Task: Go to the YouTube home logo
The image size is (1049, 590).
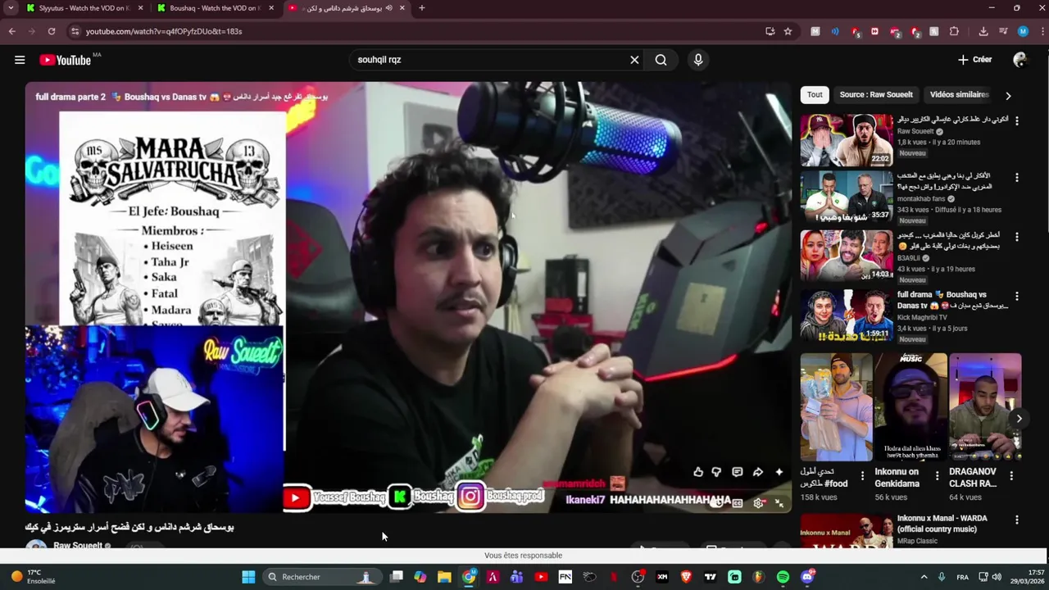Action: coord(65,60)
